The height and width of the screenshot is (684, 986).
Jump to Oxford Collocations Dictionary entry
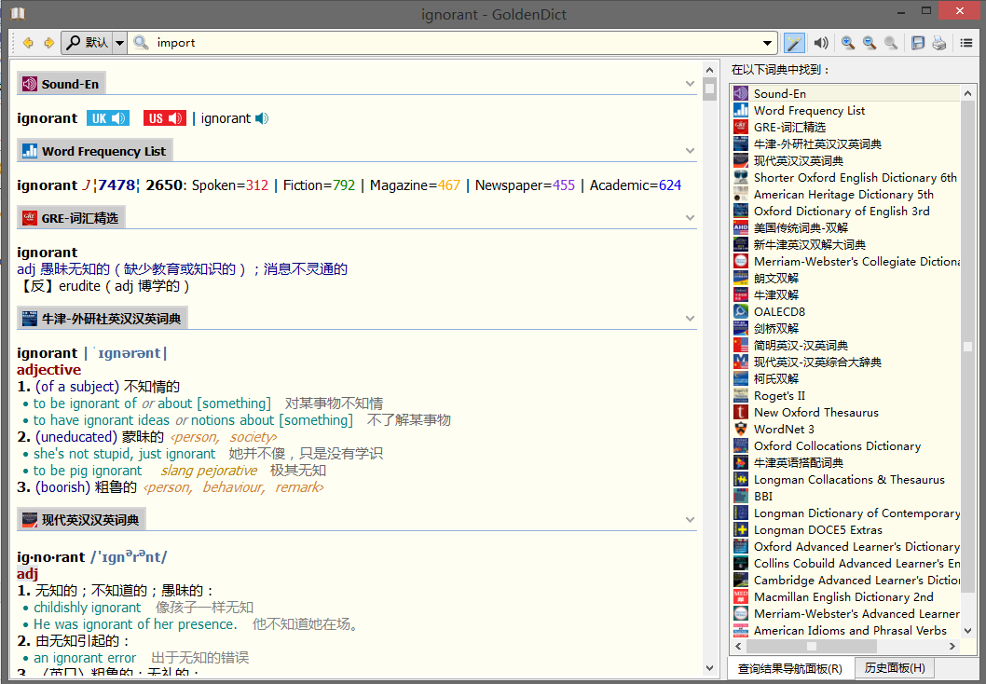(x=846, y=445)
